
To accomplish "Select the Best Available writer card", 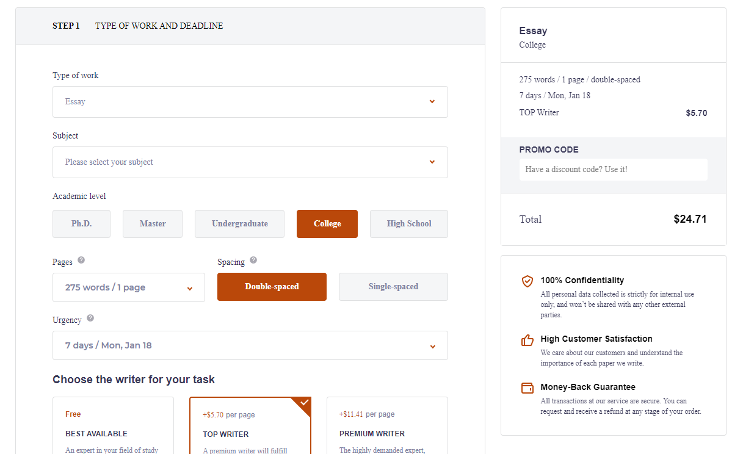I will (x=113, y=425).
